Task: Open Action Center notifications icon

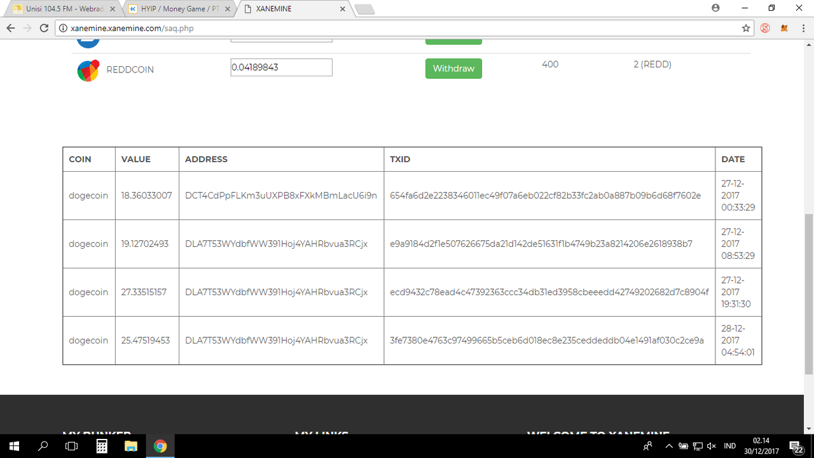Action: pos(796,446)
